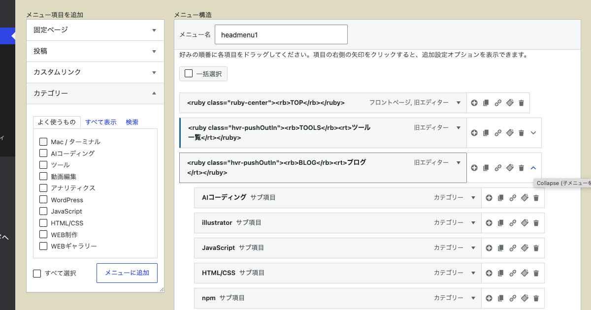The image size is (591, 310).
Task: Expand the TOOLS submenu chevron
Action: tap(533, 133)
